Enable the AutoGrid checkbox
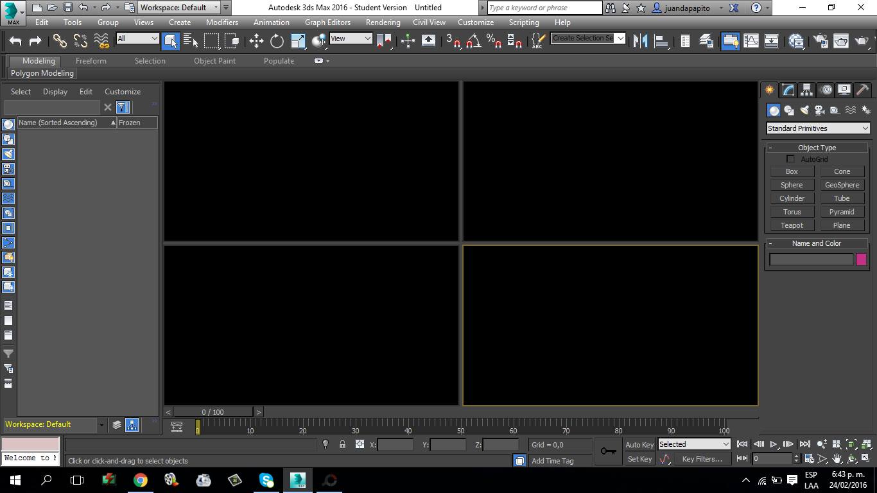Screen dimensions: 877x493 pyautogui.click(x=790, y=159)
